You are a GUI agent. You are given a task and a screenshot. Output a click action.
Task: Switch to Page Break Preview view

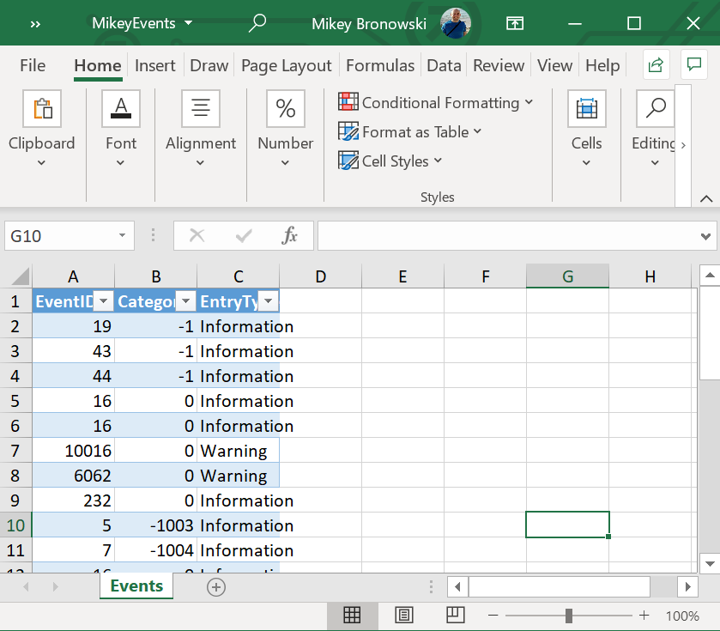click(x=456, y=615)
